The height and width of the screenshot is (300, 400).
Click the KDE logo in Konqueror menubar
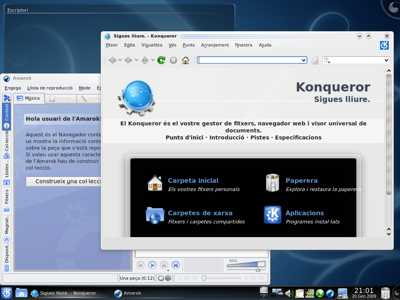tap(384, 45)
